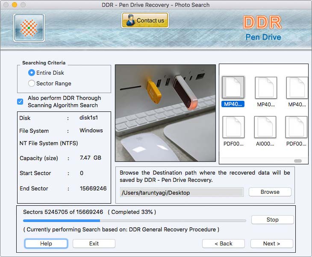Select the Entire Disk radio option
Image resolution: width=312 pixels, height=257 pixels.
click(x=32, y=73)
